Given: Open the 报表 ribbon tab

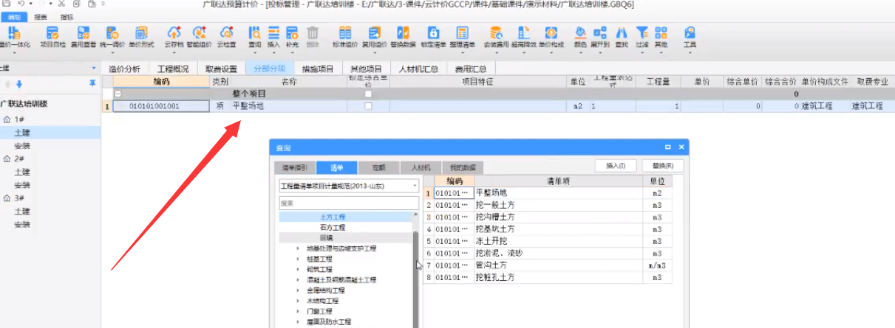Looking at the screenshot, I should [41, 16].
